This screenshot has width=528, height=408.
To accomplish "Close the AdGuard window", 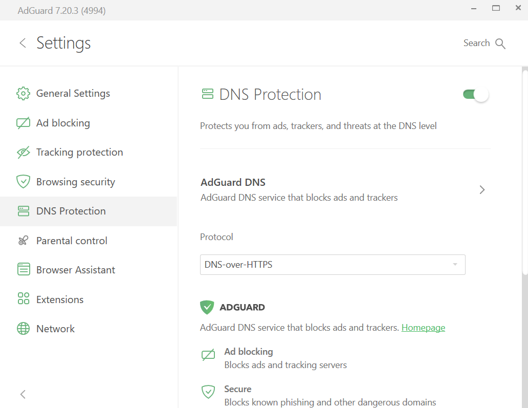I will pyautogui.click(x=518, y=8).
